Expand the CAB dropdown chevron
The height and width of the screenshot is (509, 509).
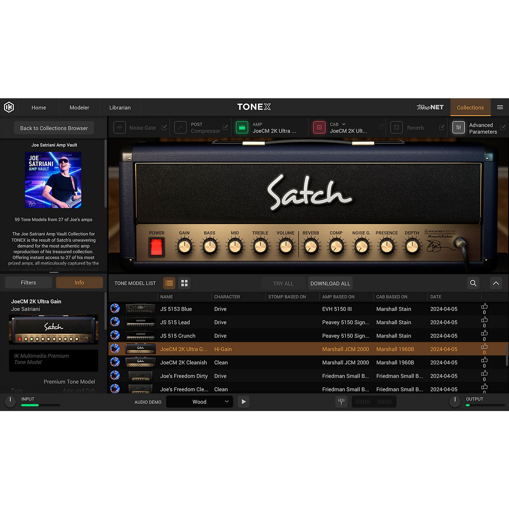click(344, 124)
